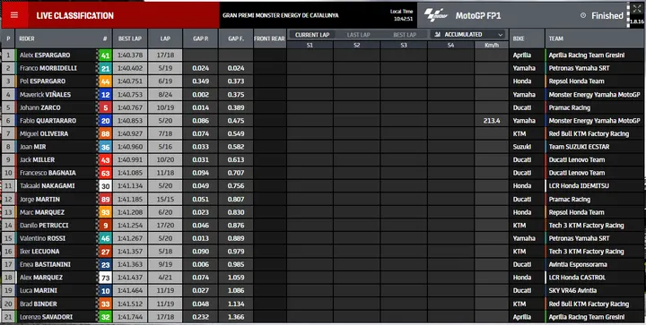Image resolution: width=646 pixels, height=325 pixels.
Task: Switch to LAST LAP tab
Action: pyautogui.click(x=358, y=35)
